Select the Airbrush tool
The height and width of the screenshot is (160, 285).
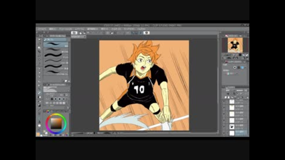pyautogui.click(x=39, y=81)
